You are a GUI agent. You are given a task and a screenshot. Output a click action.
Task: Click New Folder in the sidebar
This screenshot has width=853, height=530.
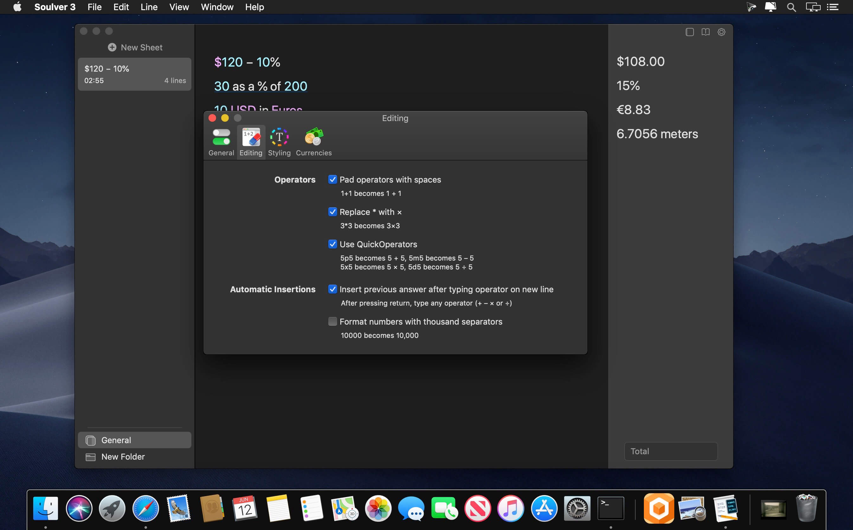[123, 457]
